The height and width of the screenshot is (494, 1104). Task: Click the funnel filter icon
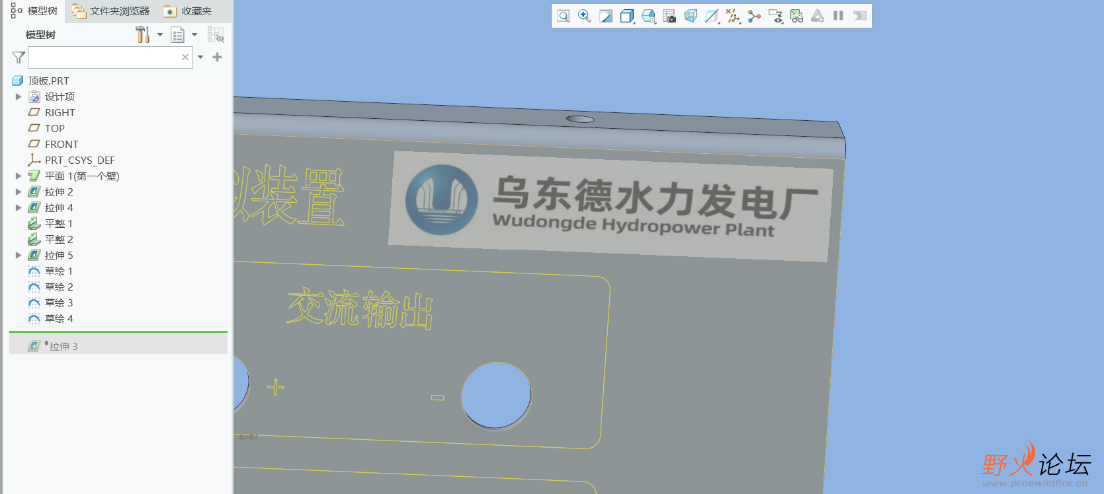pyautogui.click(x=18, y=57)
